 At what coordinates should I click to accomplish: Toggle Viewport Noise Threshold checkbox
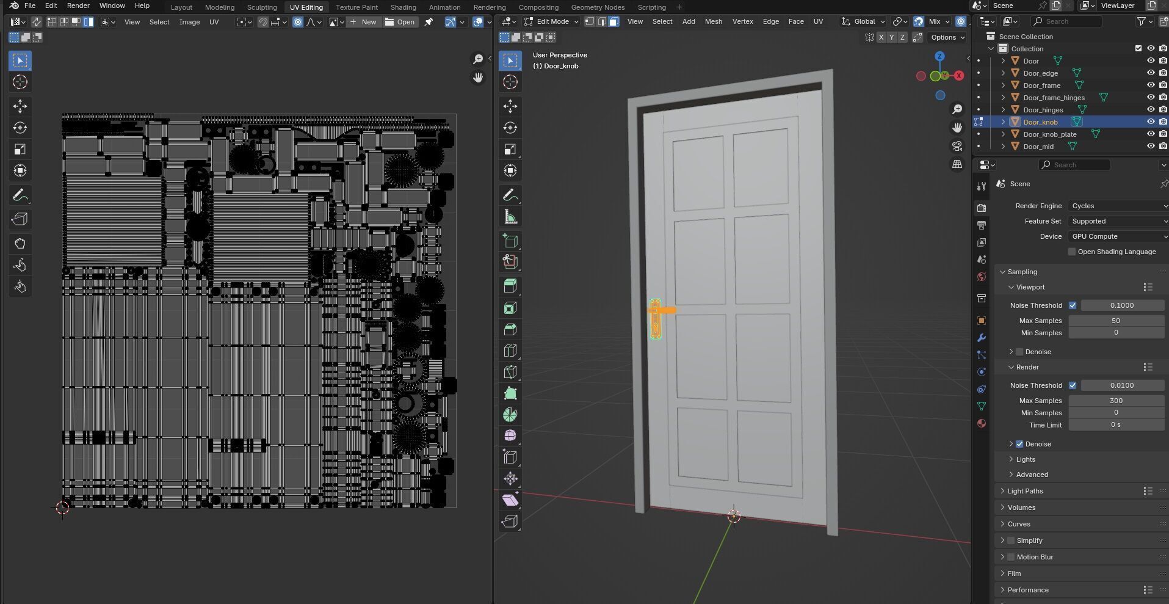coord(1073,305)
